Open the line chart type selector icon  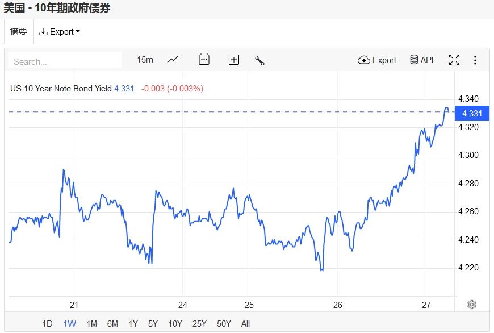pos(173,60)
